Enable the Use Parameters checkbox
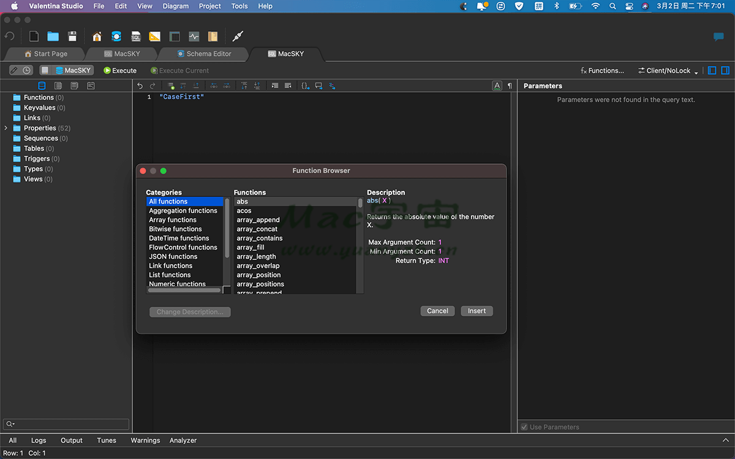The width and height of the screenshot is (735, 459). click(524, 427)
